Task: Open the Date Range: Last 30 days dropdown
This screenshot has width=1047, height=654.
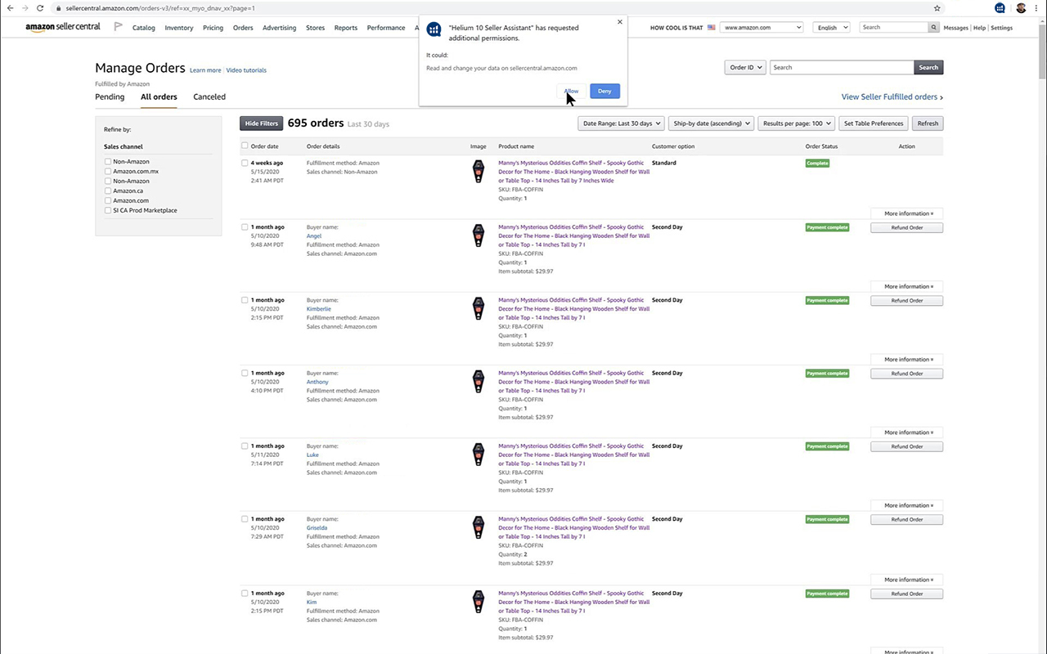Action: click(620, 123)
